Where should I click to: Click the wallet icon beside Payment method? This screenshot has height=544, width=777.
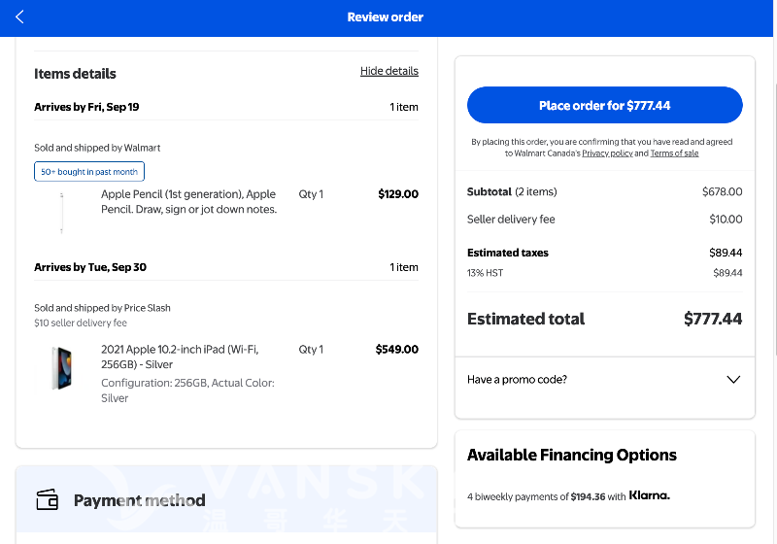pyautogui.click(x=47, y=500)
